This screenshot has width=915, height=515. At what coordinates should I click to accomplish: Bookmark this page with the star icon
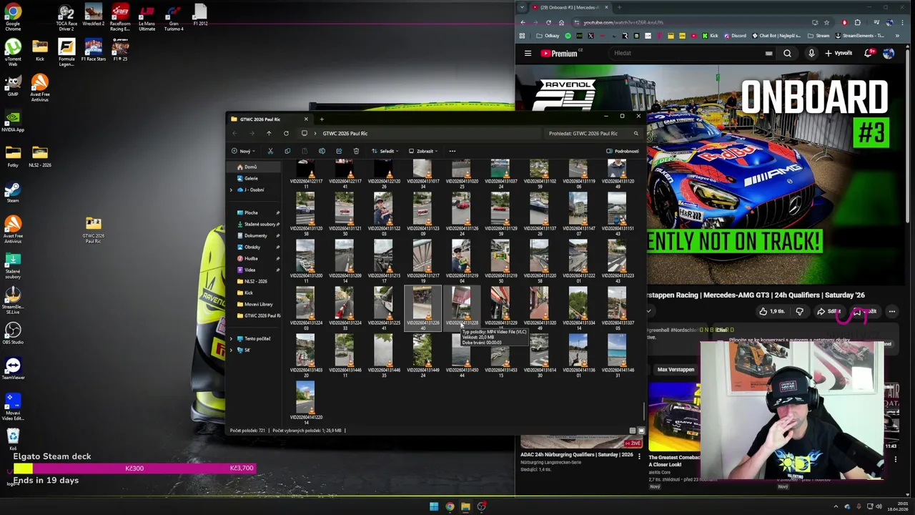point(826,22)
